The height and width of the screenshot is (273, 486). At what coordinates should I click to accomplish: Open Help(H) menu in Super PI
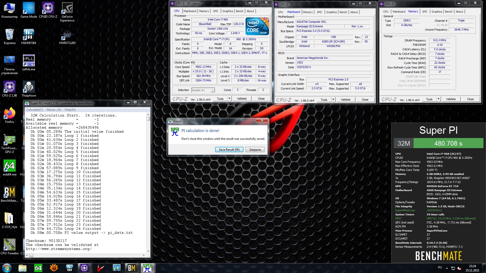(70, 110)
